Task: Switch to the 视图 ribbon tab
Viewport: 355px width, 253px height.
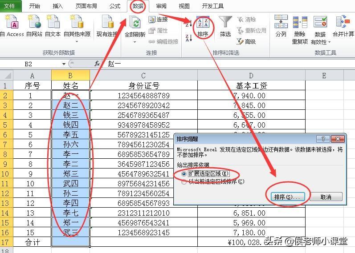Action: click(184, 6)
